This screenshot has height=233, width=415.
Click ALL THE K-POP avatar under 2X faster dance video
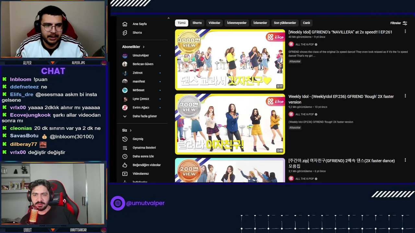[x=291, y=179]
